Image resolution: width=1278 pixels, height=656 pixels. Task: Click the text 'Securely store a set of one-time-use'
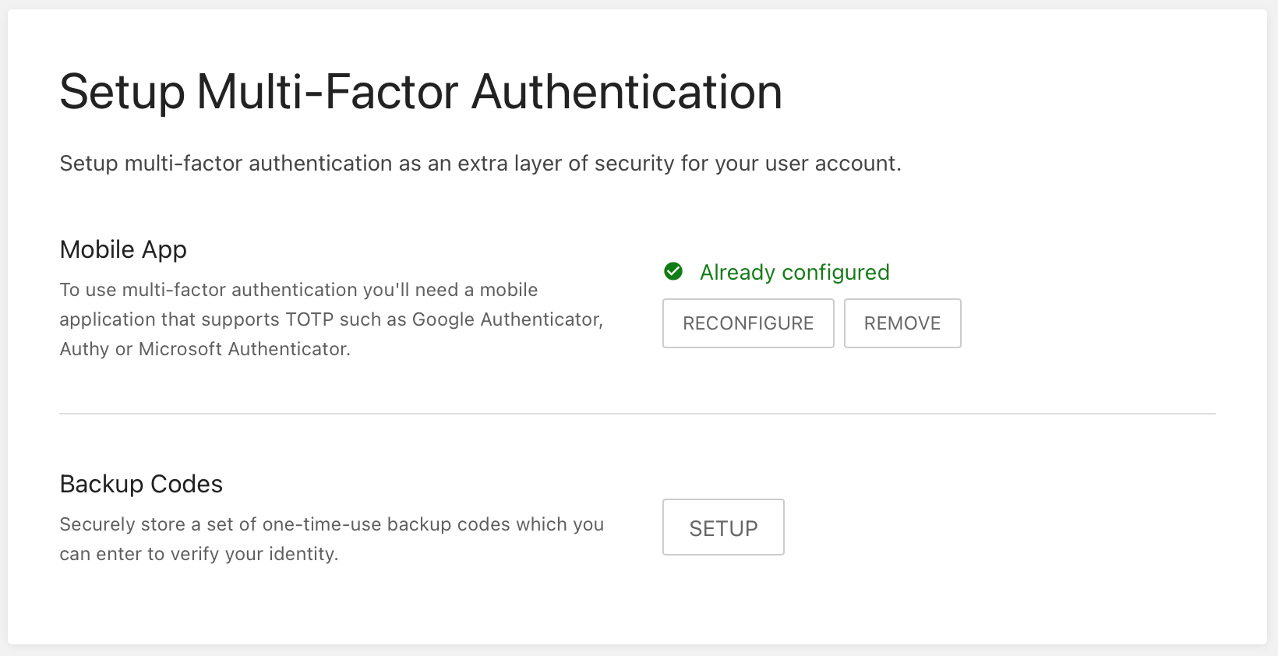click(332, 539)
